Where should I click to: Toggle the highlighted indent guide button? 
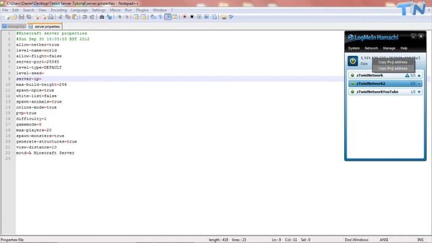pyautogui.click(x=167, y=17)
